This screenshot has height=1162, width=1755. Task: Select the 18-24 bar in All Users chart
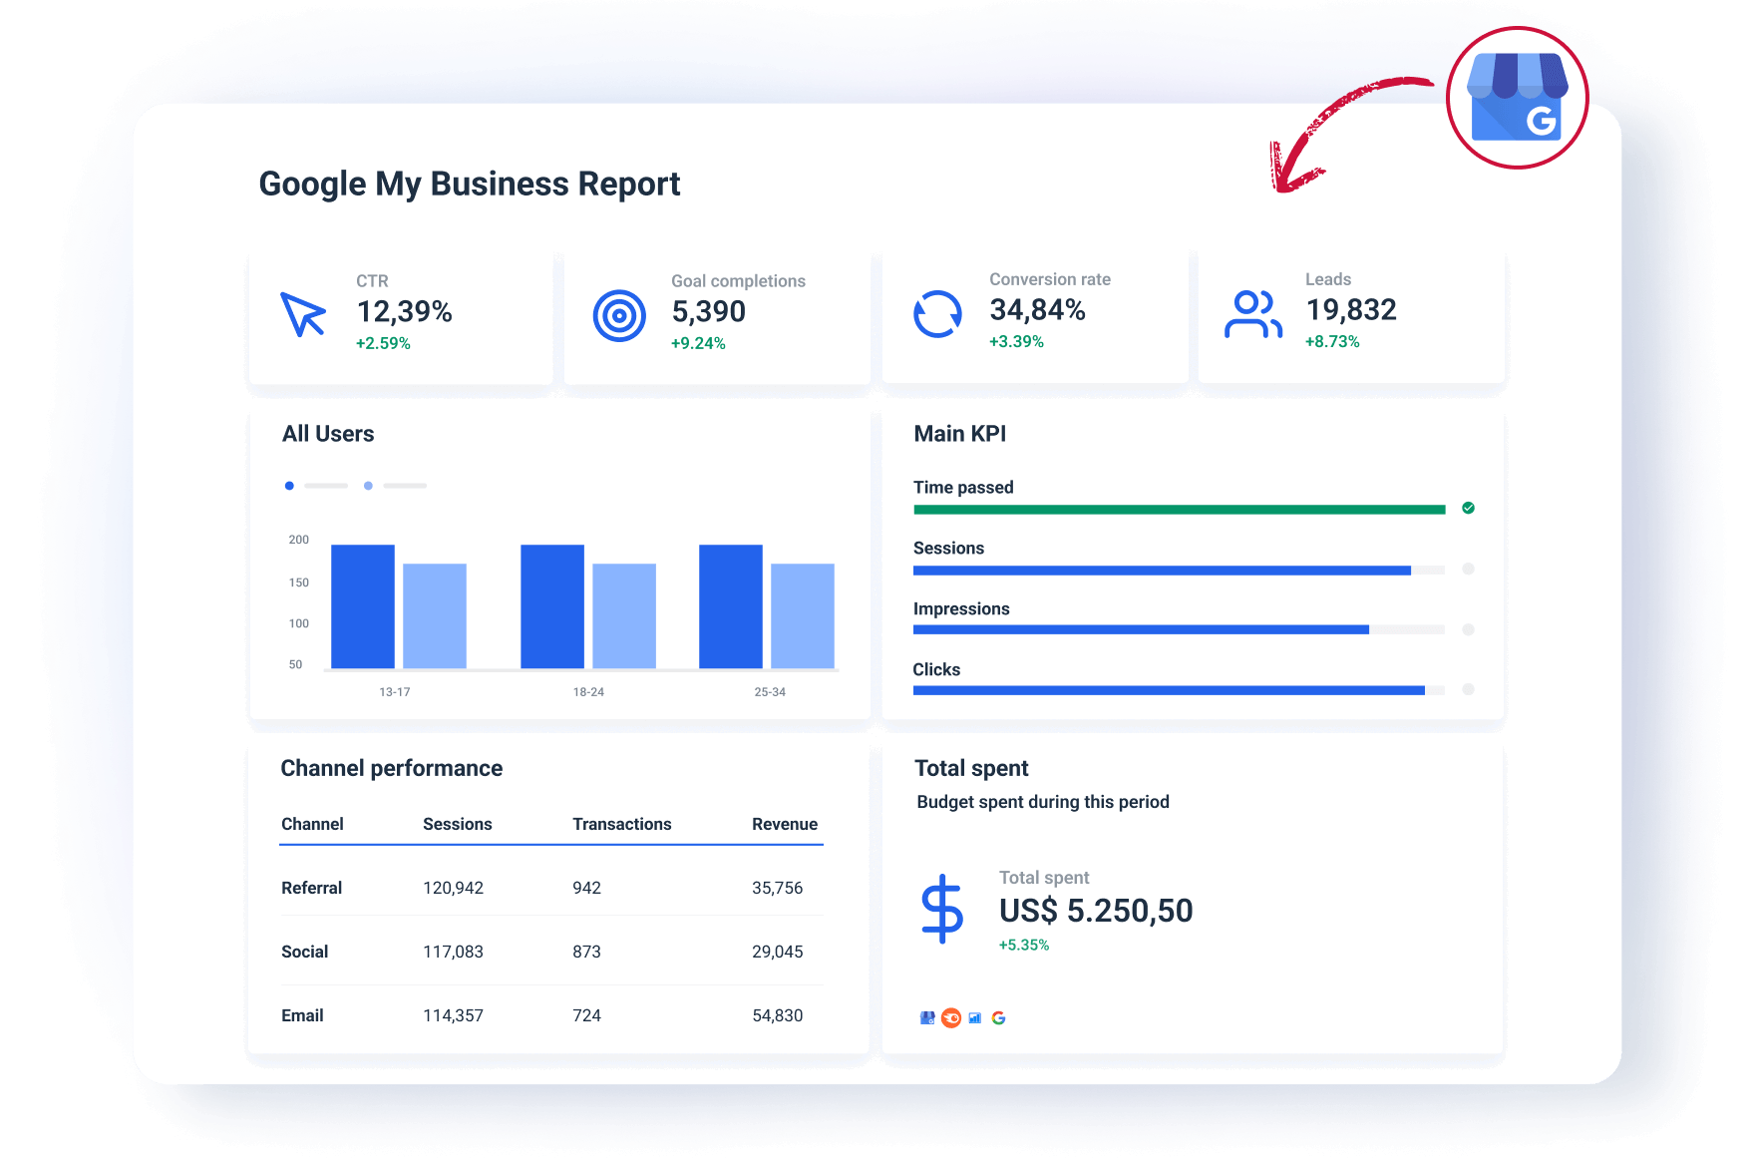551,603
